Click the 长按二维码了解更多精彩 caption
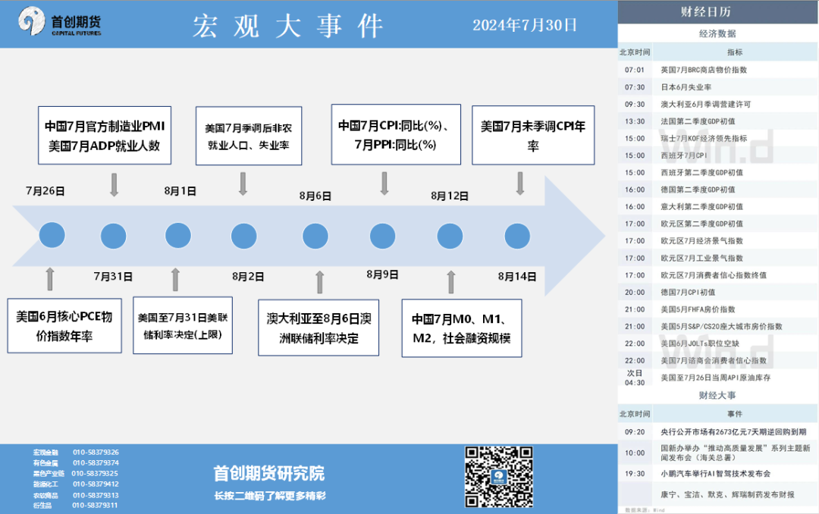The height and width of the screenshot is (514, 819). 269,496
